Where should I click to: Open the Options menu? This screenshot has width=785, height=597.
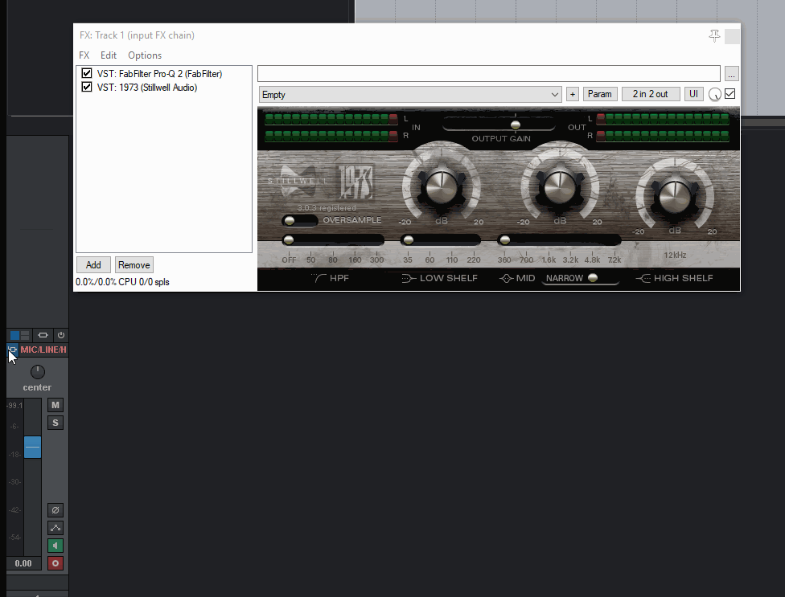pyautogui.click(x=145, y=55)
